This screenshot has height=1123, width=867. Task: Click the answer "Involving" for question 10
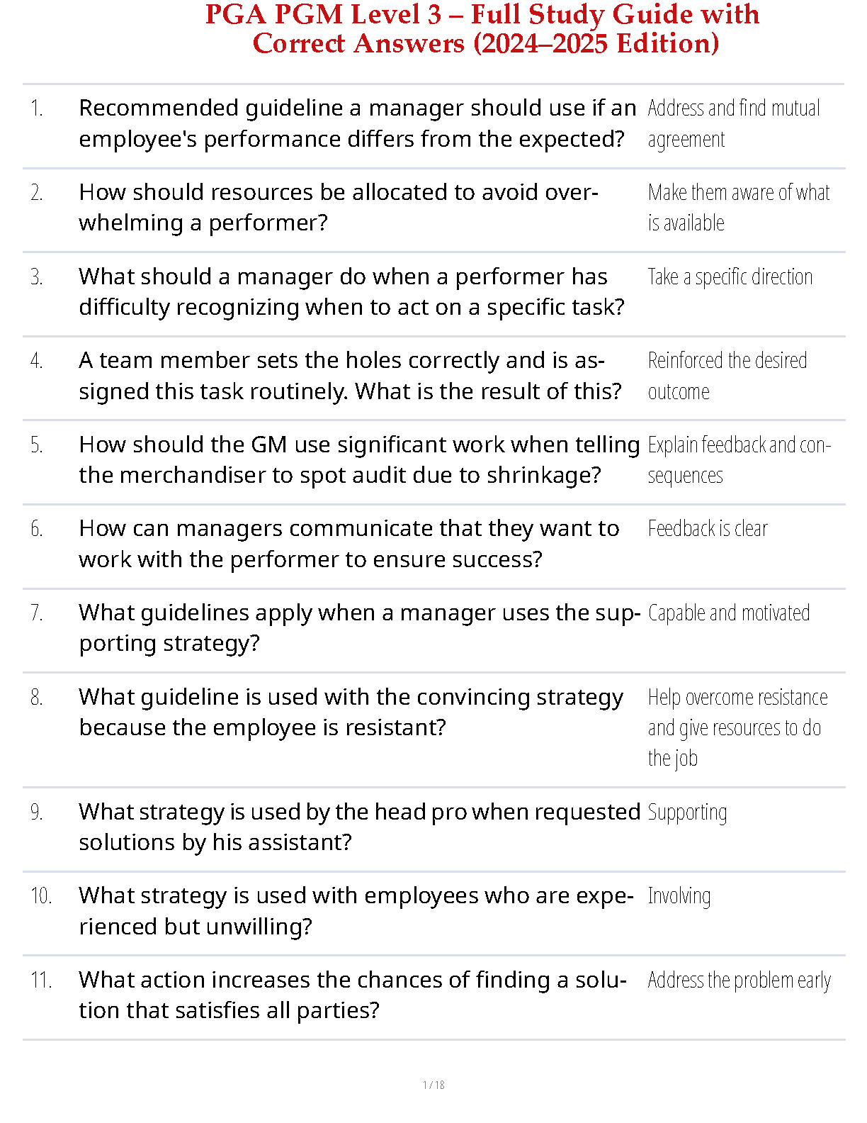(x=679, y=896)
